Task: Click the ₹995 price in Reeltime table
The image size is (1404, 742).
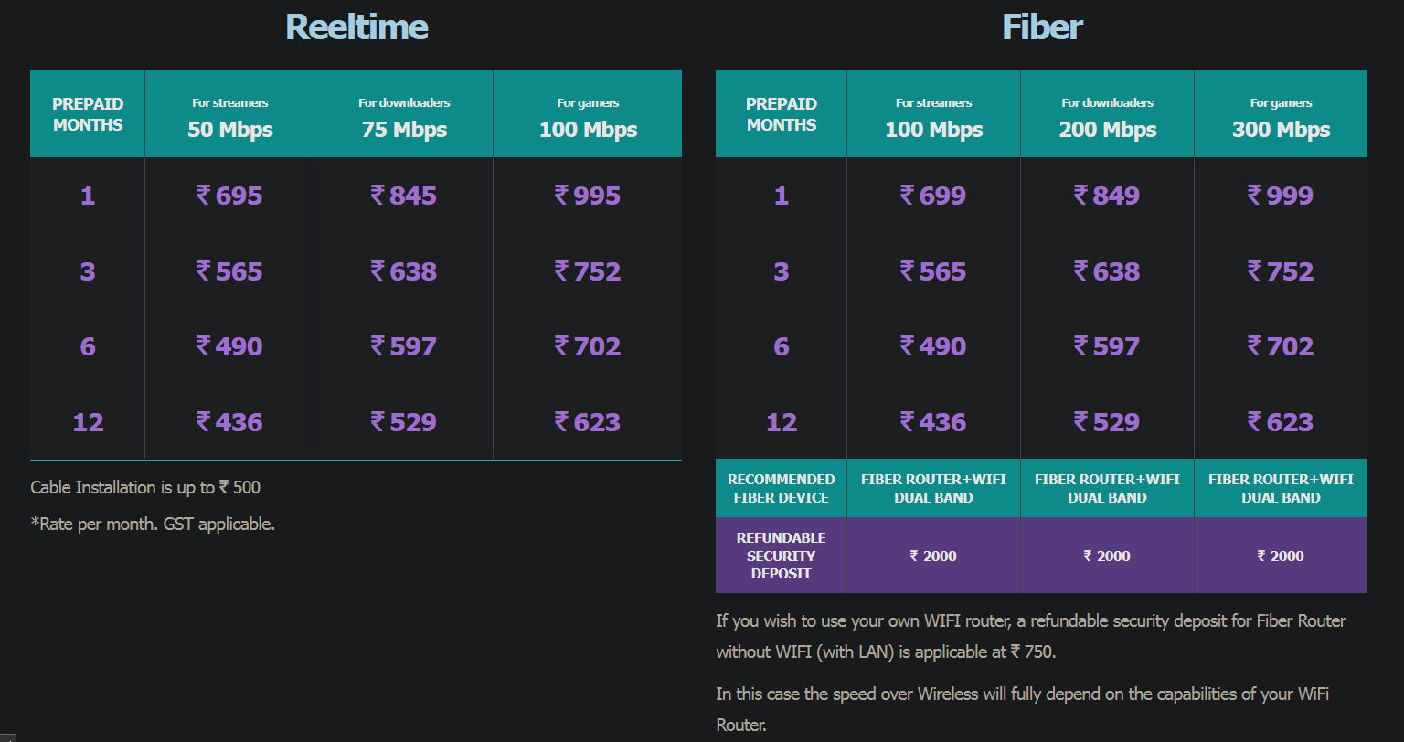Action: pos(588,196)
